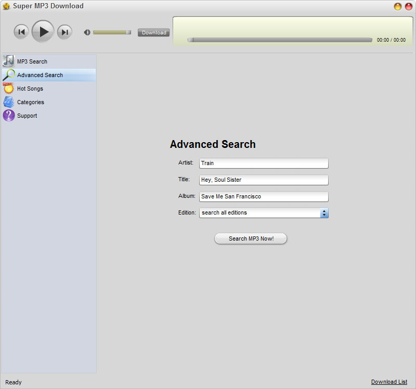Click the Categories blue discs icon
The height and width of the screenshot is (389, 416).
(8, 102)
